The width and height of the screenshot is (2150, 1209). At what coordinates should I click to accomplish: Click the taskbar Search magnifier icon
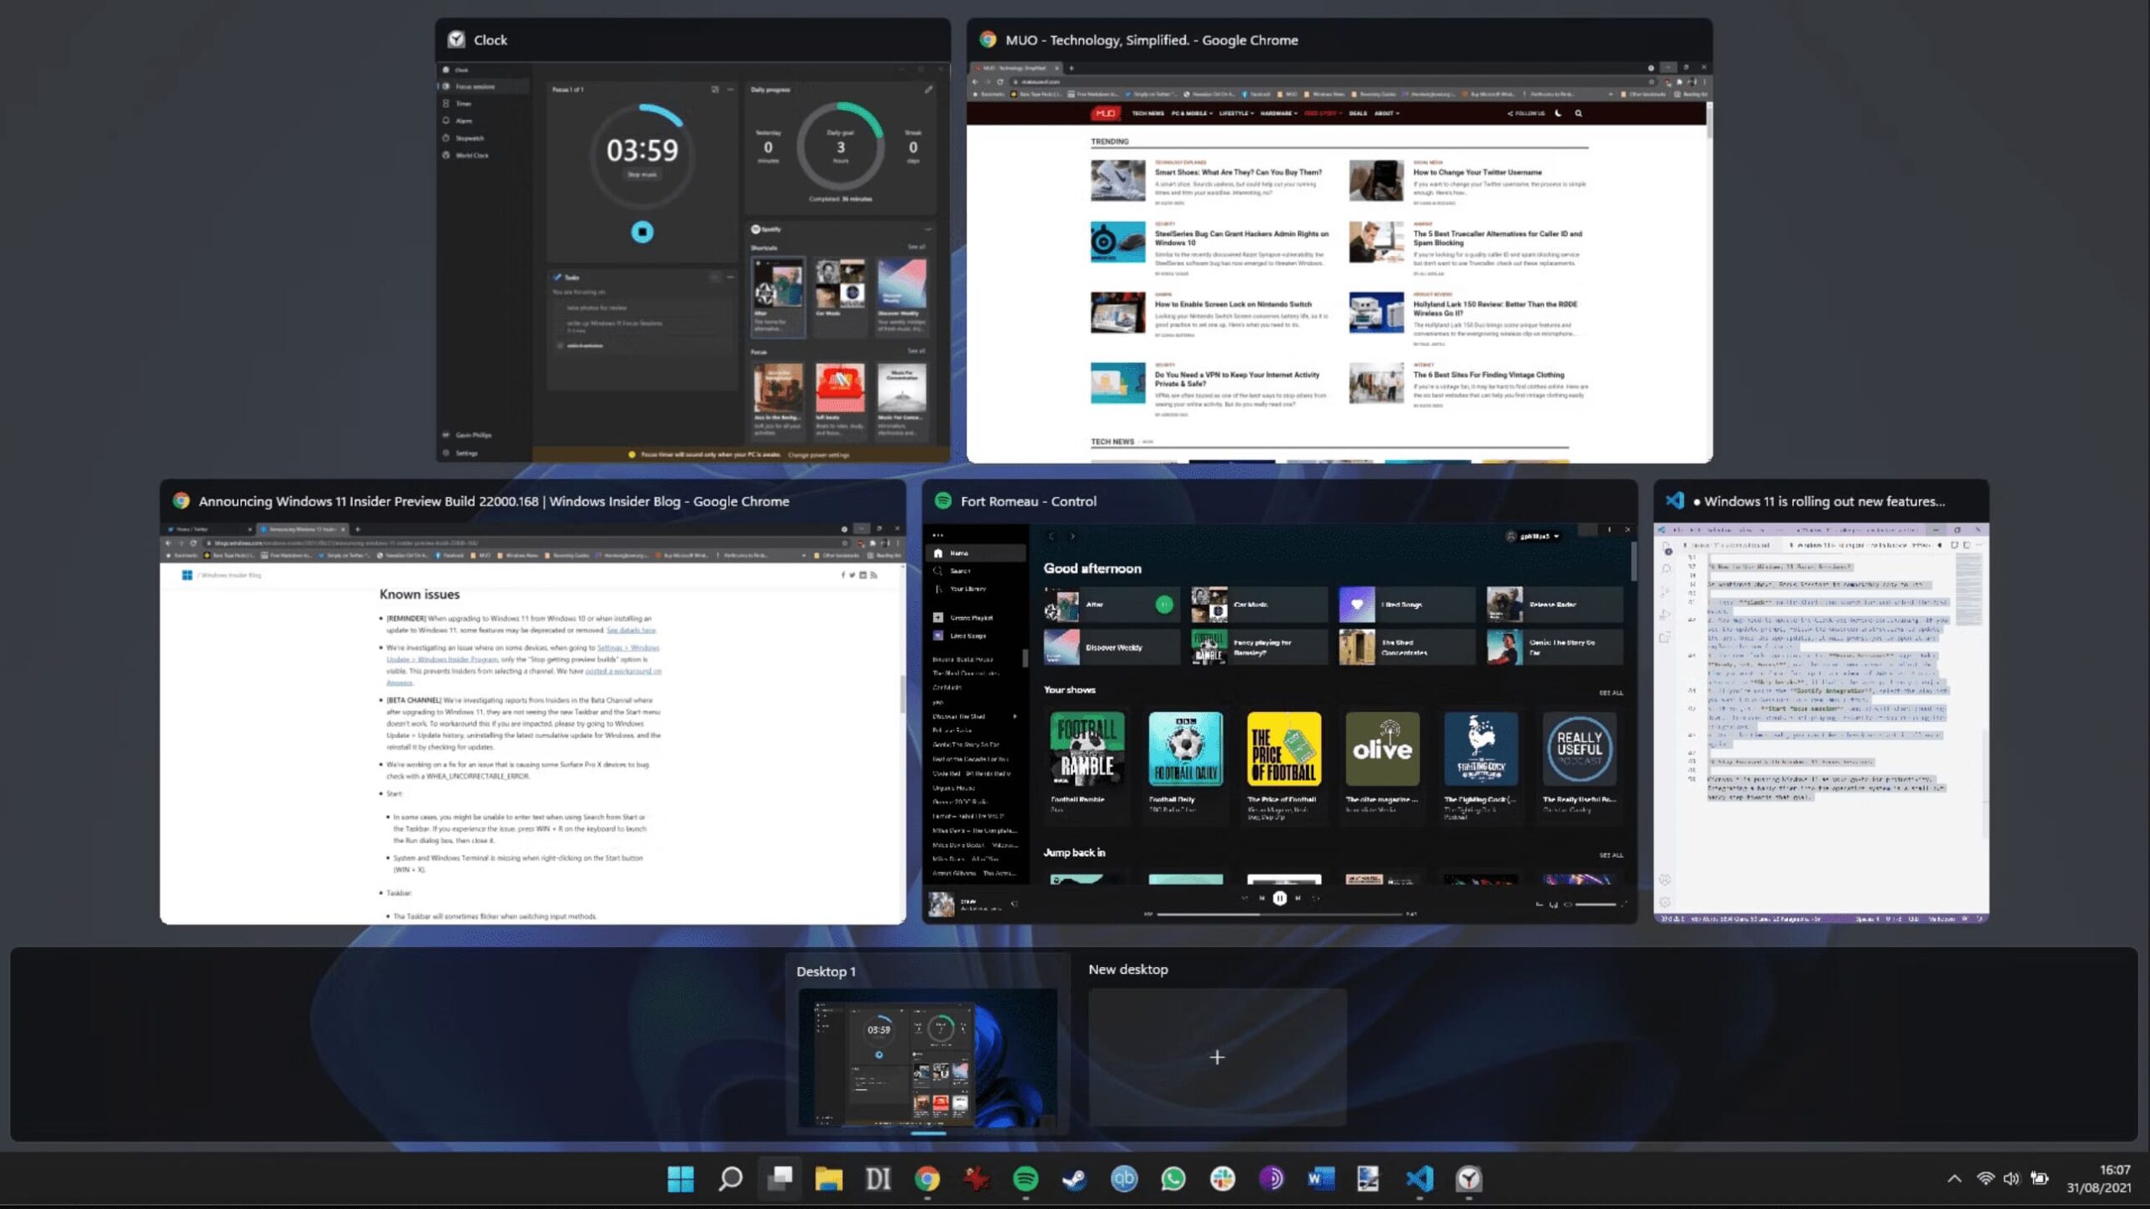click(730, 1179)
